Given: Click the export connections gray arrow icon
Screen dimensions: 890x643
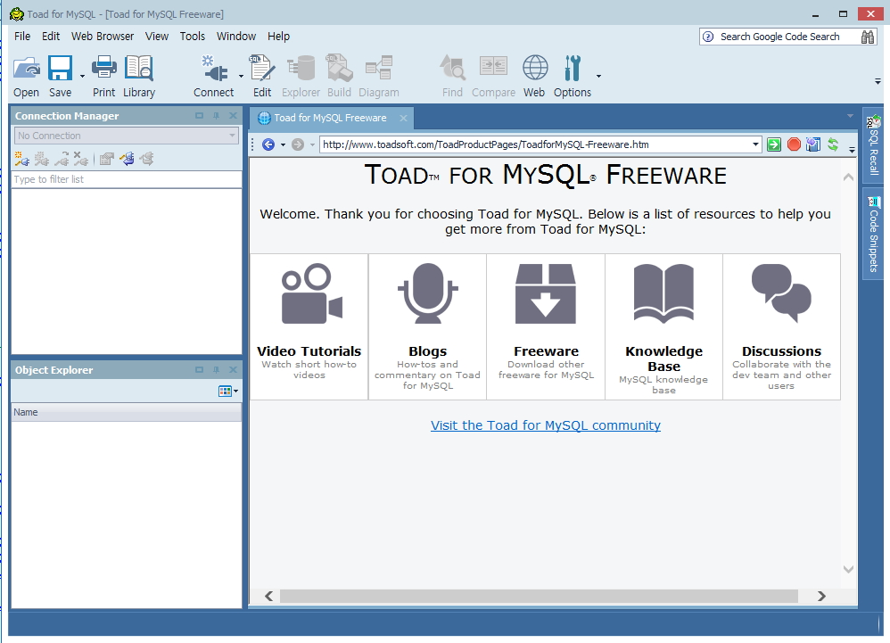Looking at the screenshot, I should [146, 159].
